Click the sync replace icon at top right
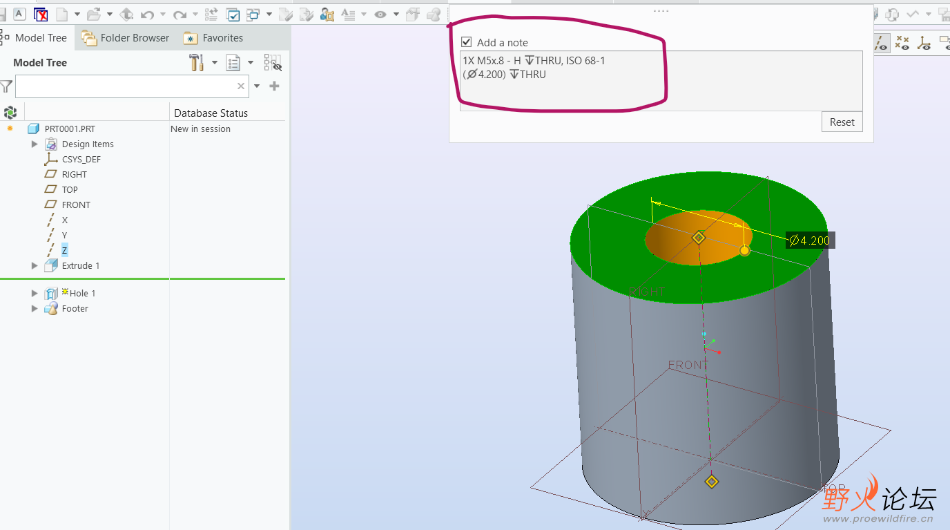 click(x=893, y=14)
